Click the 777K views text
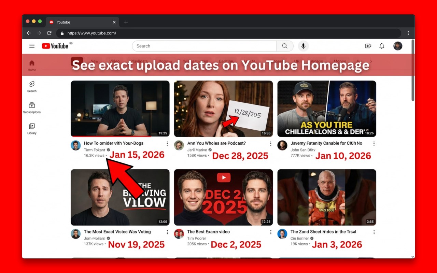The image size is (437, 273). pos(300,156)
